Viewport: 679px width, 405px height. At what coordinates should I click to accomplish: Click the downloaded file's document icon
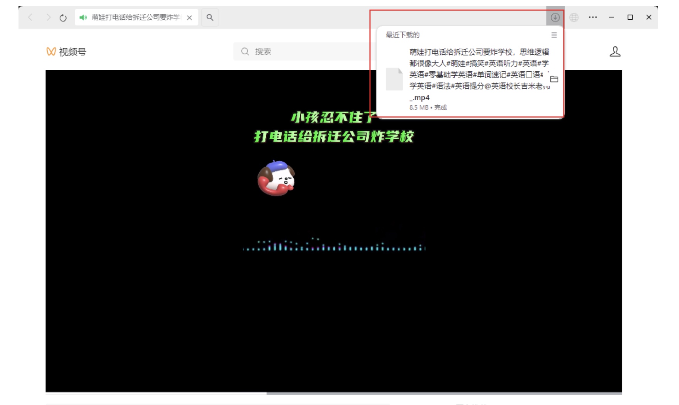tap(394, 79)
